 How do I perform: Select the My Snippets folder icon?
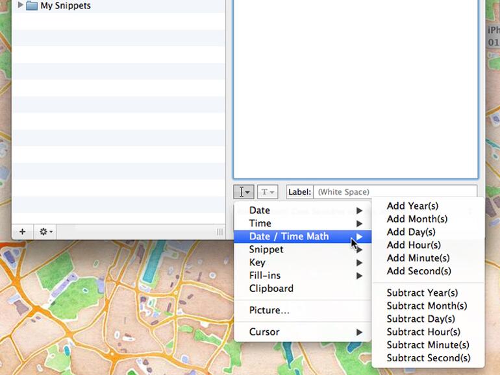coord(31,6)
